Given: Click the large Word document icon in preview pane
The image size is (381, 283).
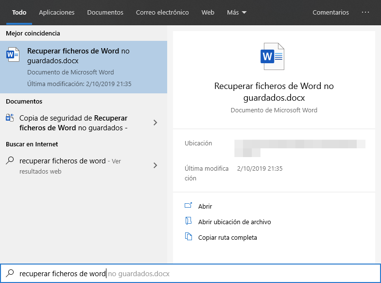Looking at the screenshot, I should pyautogui.click(x=272, y=56).
